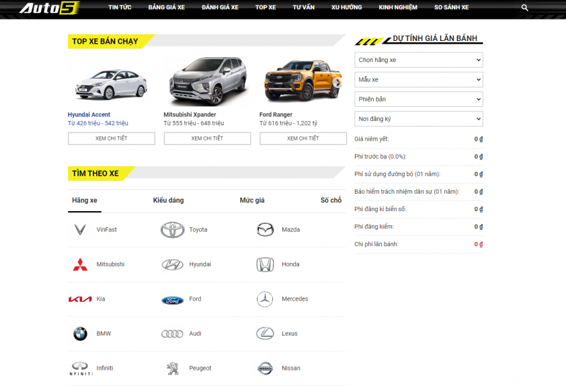Click the Mazda brand logo

[x=265, y=230]
